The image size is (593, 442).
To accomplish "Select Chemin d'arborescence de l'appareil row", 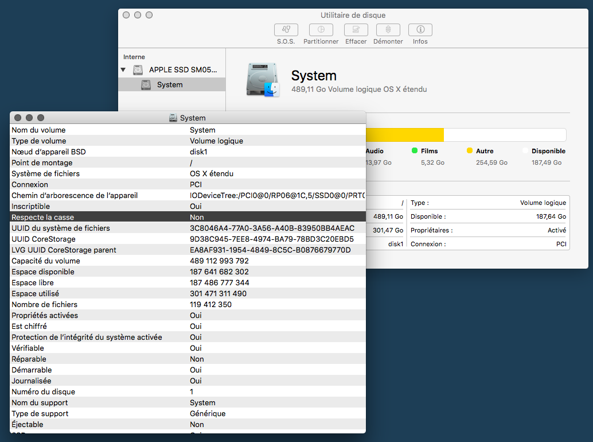I will [188, 195].
